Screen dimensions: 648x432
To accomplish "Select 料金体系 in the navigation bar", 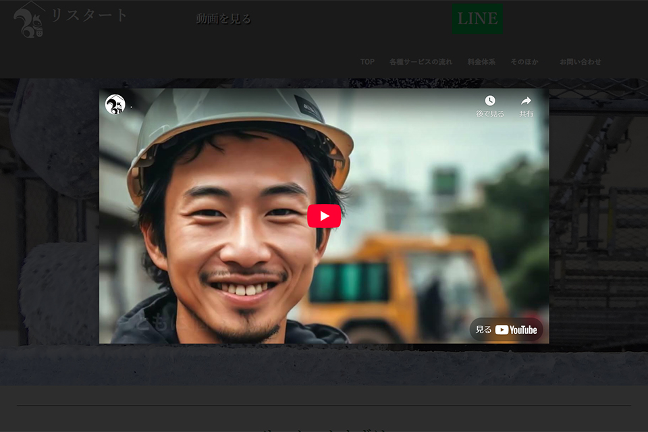I will (481, 61).
